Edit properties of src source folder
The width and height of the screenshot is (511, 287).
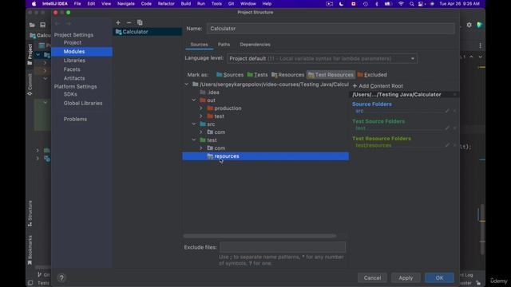coord(447,111)
